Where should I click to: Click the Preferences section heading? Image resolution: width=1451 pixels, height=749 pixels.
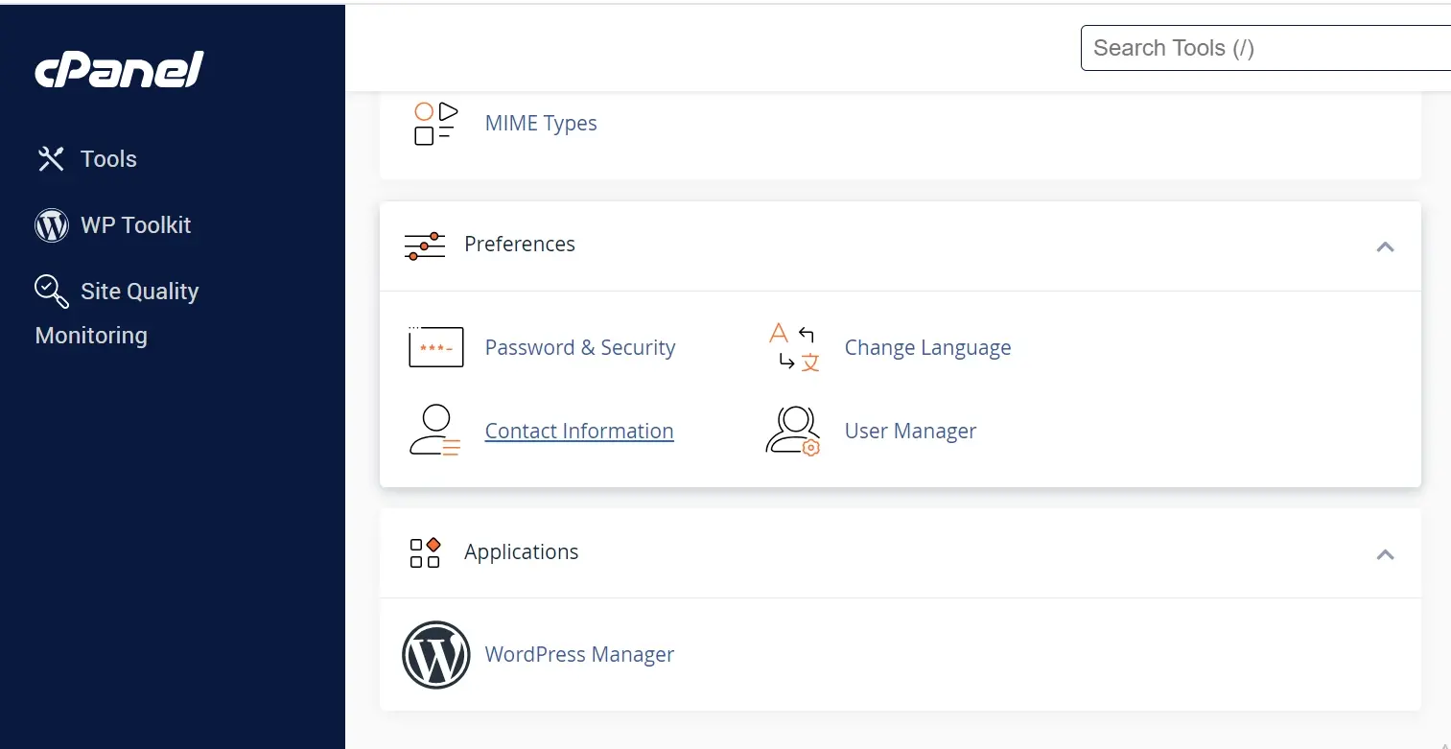[520, 245]
